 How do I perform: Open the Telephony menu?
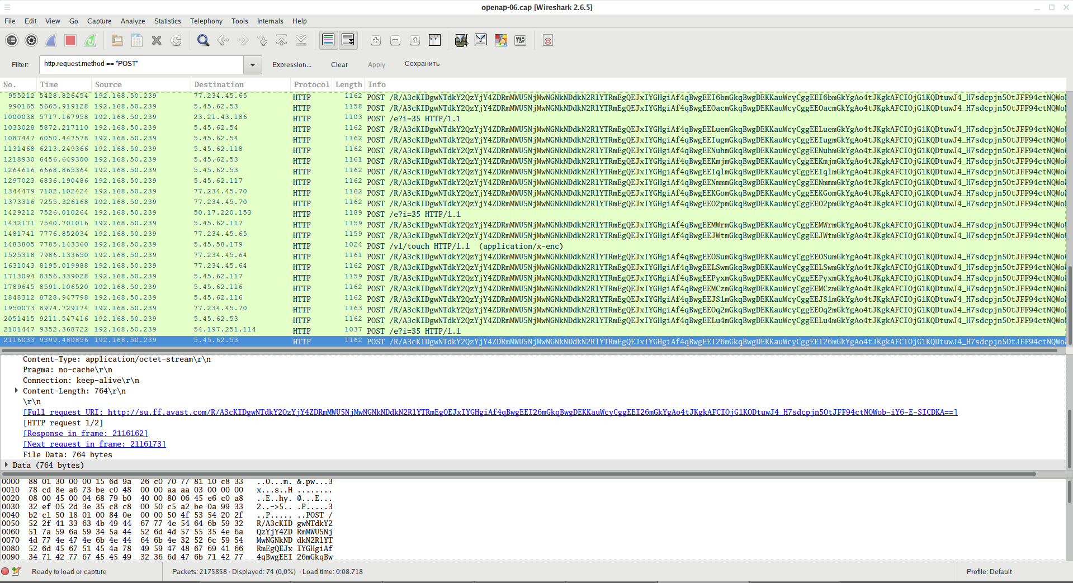pyautogui.click(x=206, y=21)
